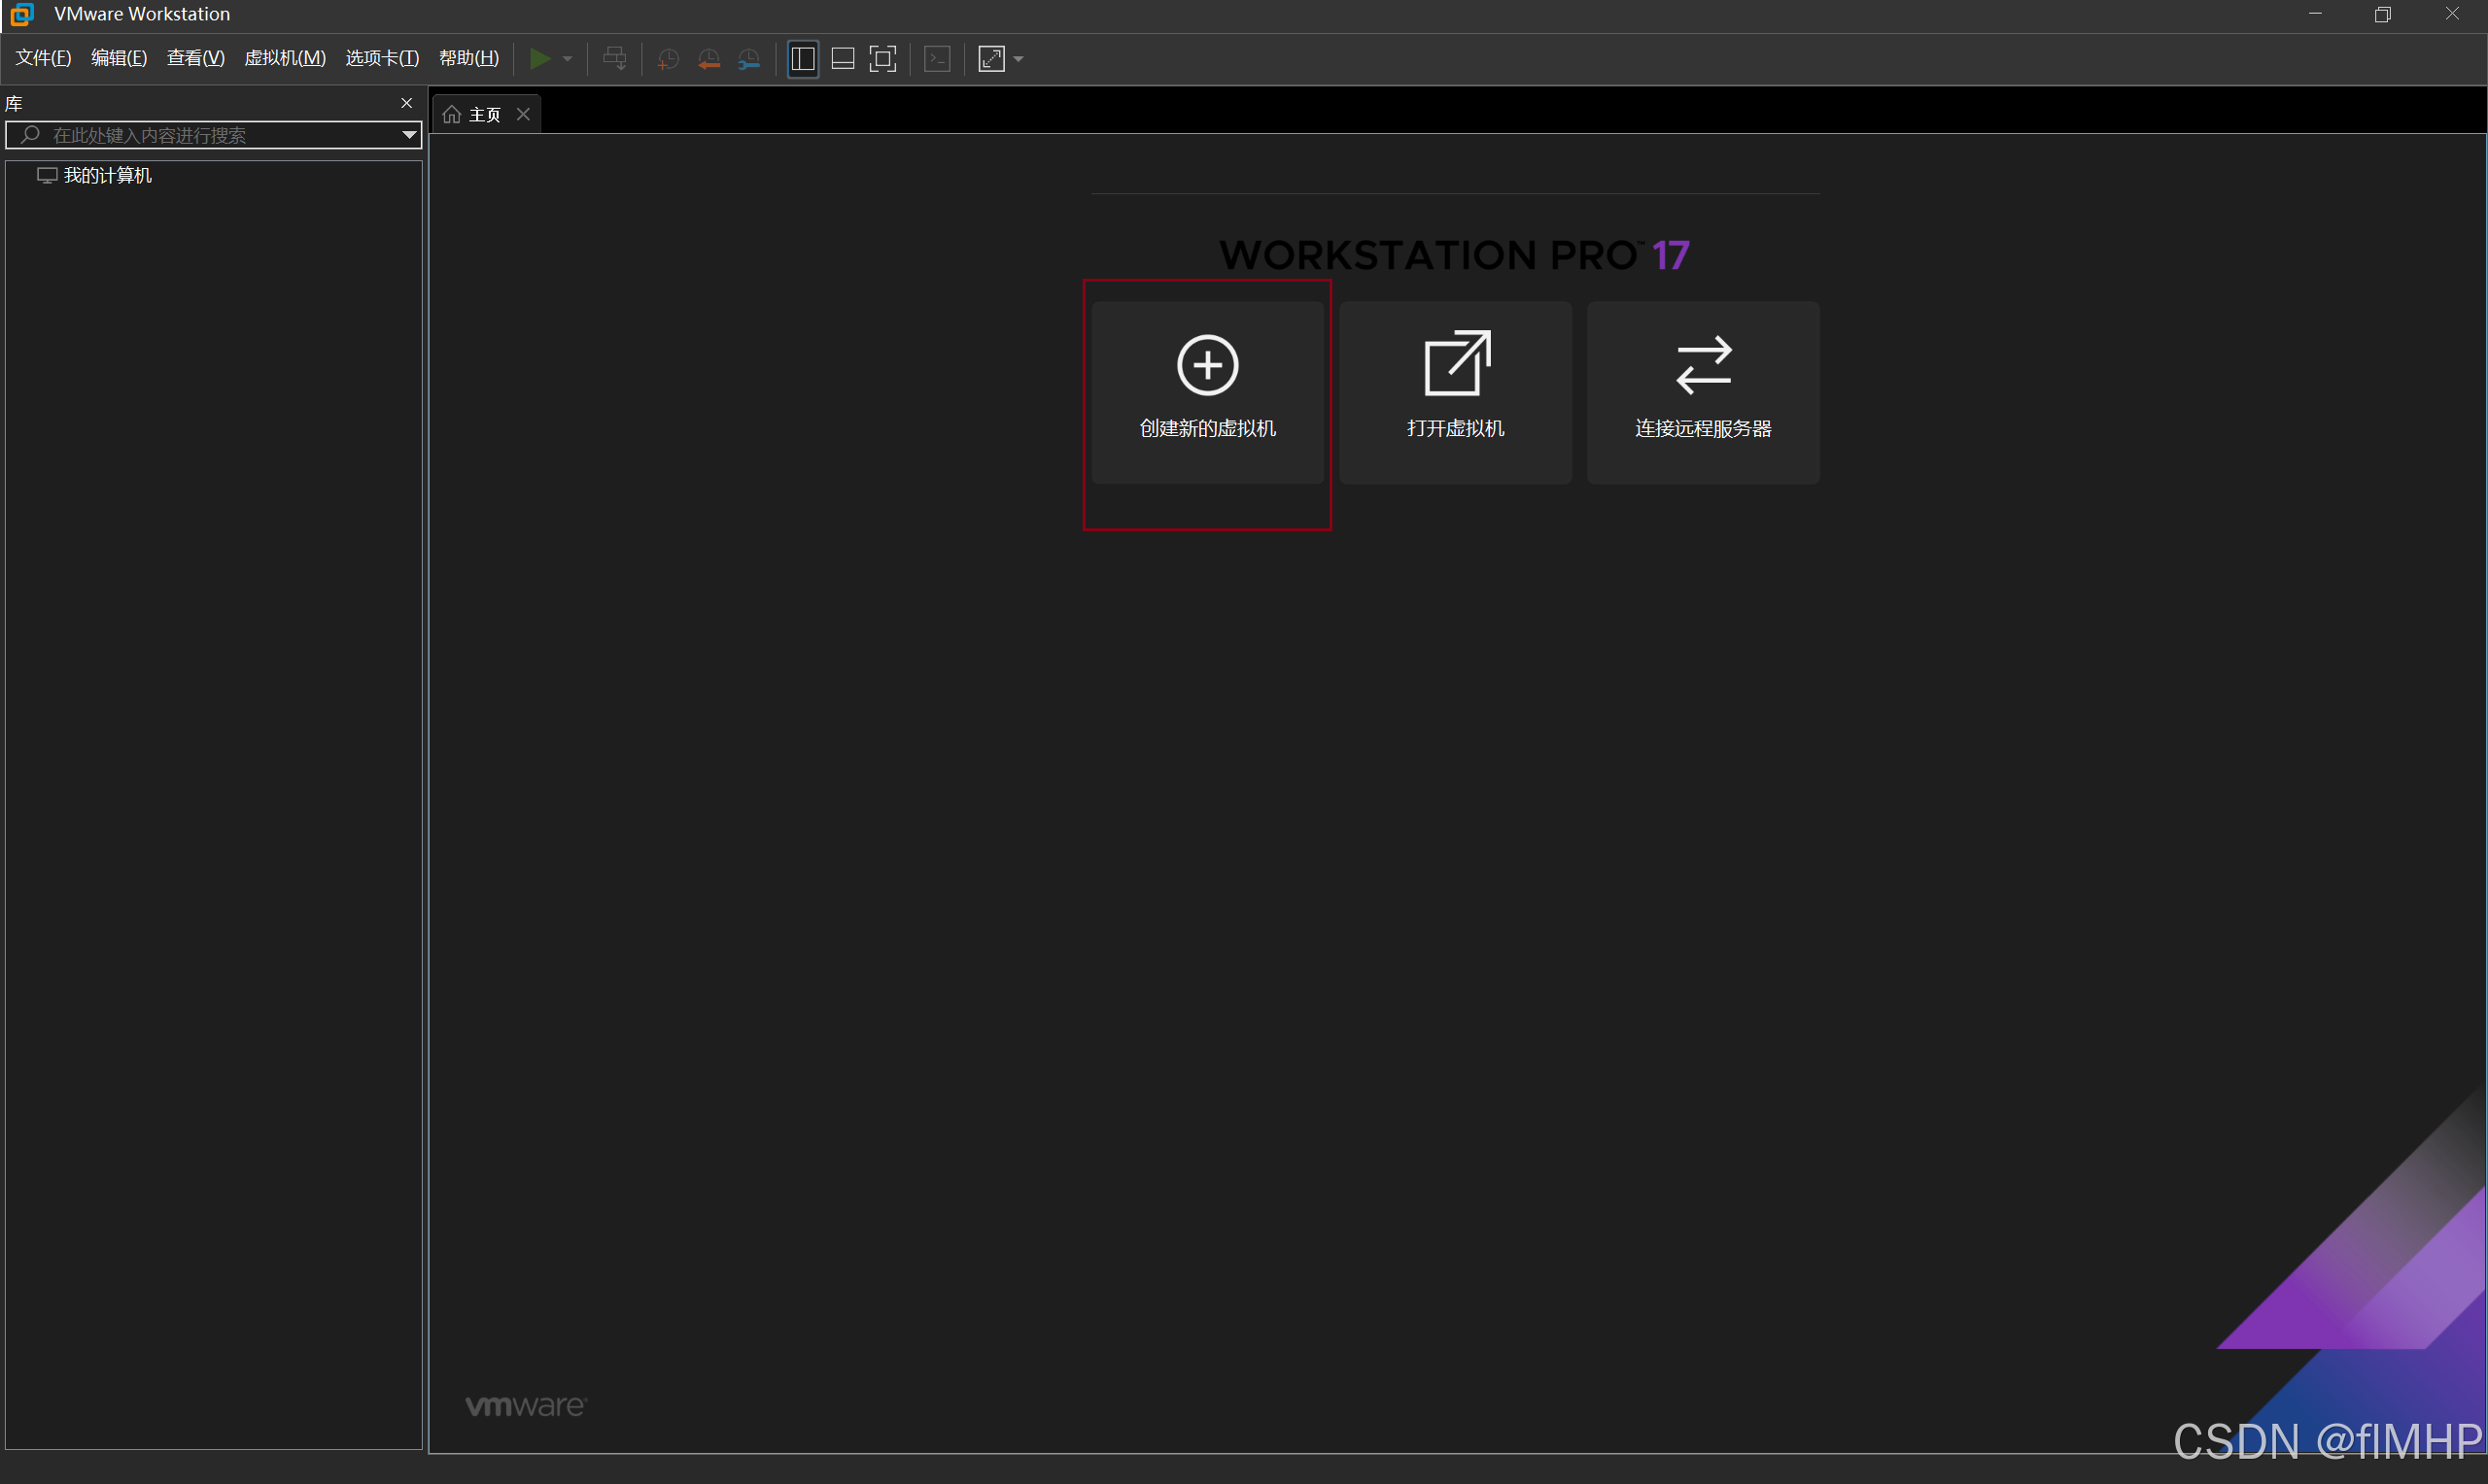Switch to the 主页 tab
The image size is (2488, 1484).
(x=484, y=115)
